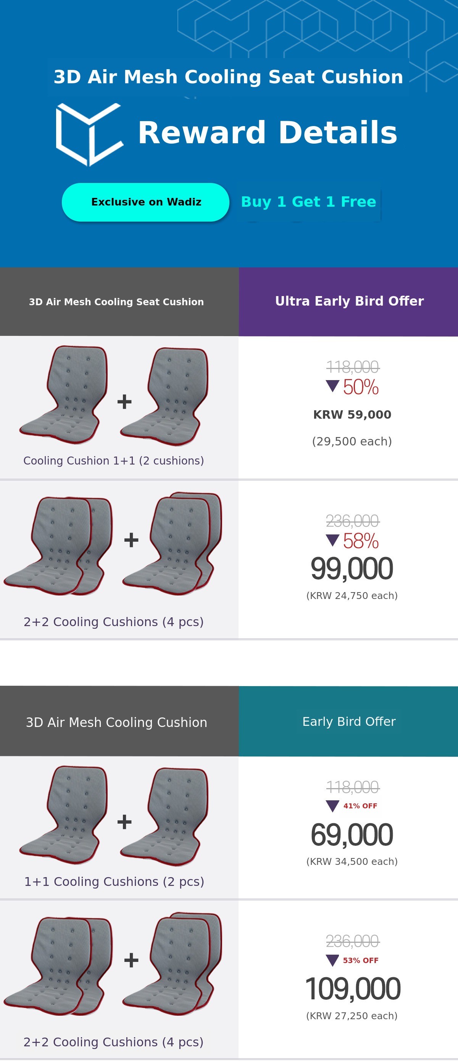Click the crossed-out 118,000 above 41% OFF

pos(353,787)
